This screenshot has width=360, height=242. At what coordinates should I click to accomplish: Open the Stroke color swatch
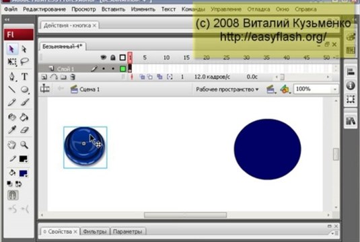(x=24, y=159)
